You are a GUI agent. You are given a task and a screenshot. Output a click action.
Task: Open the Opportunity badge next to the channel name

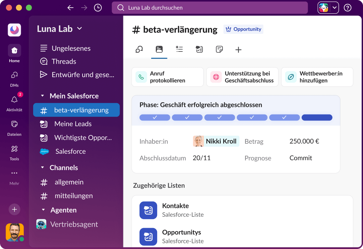coord(243,29)
